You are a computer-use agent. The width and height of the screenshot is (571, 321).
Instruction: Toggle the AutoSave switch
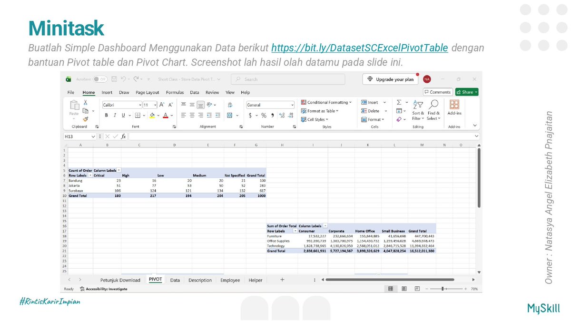(100, 79)
